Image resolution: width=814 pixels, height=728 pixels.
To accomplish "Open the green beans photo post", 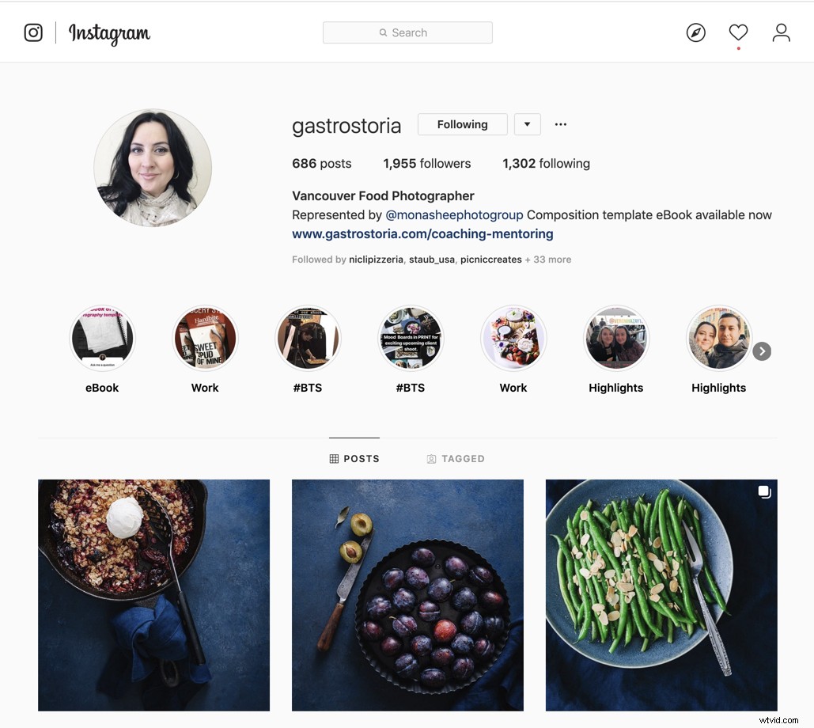I will [661, 595].
